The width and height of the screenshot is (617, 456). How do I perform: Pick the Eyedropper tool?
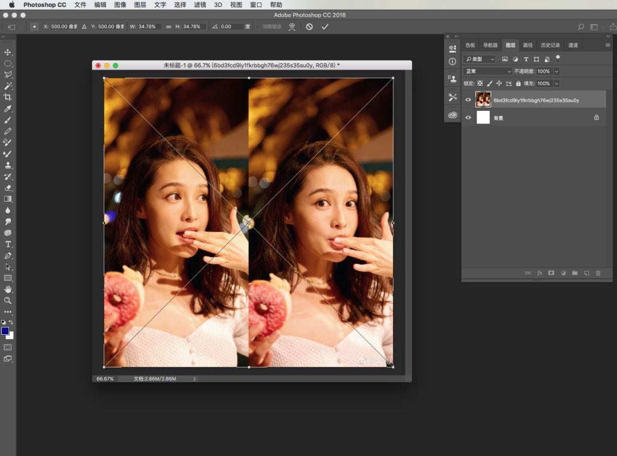click(8, 109)
